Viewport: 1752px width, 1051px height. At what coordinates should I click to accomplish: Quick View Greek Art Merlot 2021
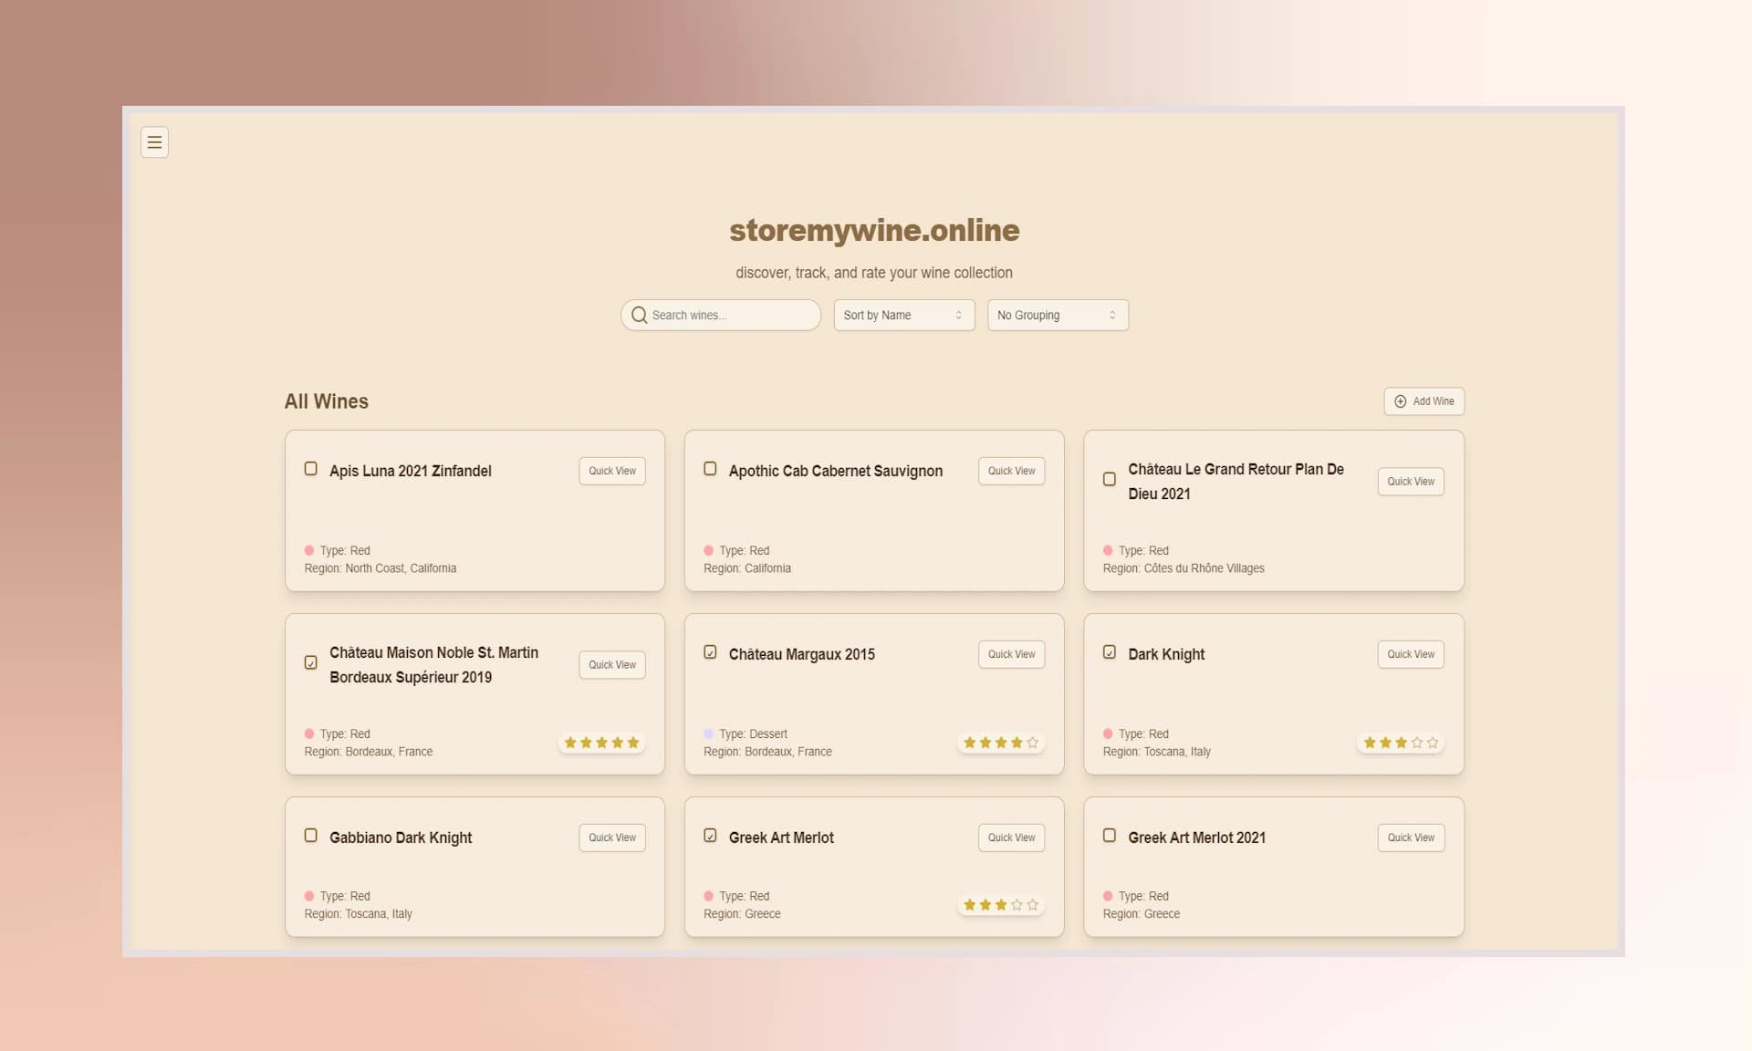(1411, 838)
